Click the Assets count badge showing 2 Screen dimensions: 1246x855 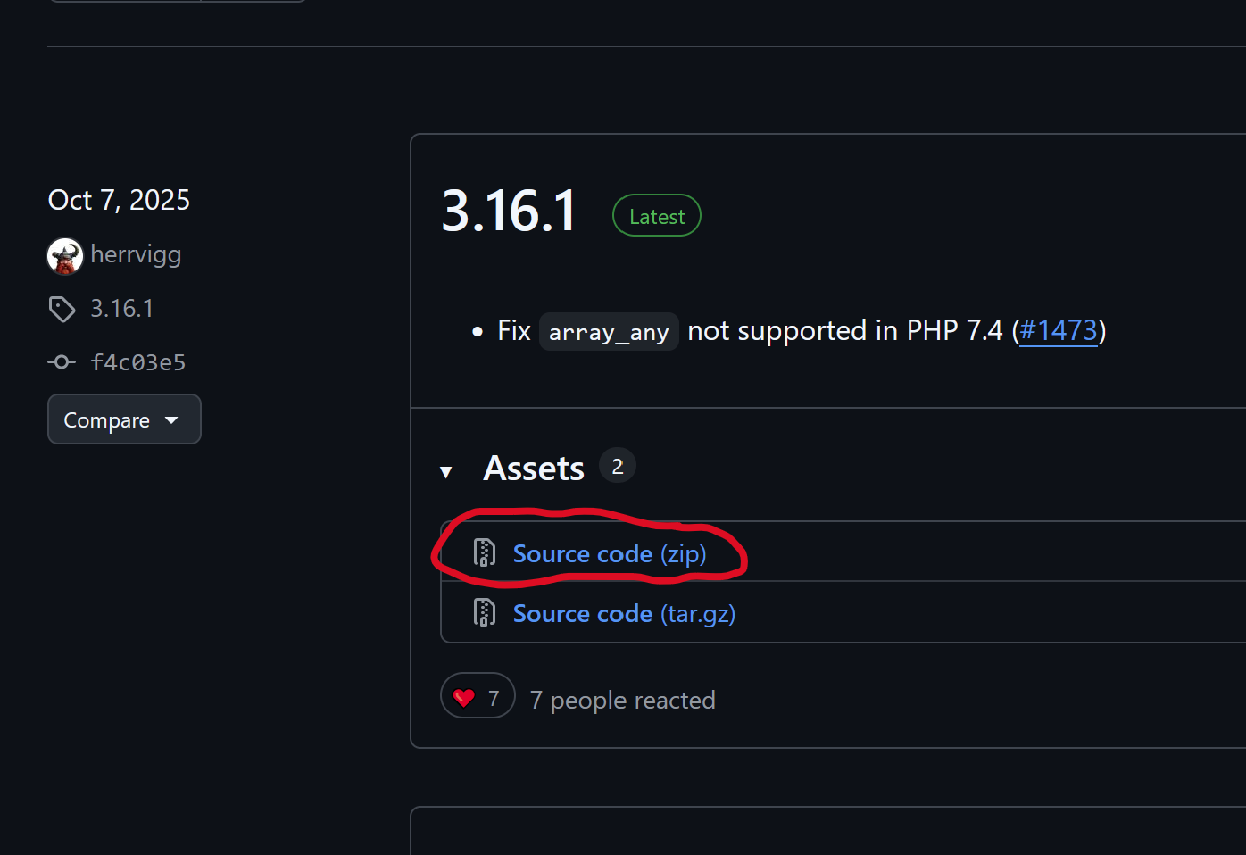coord(618,466)
